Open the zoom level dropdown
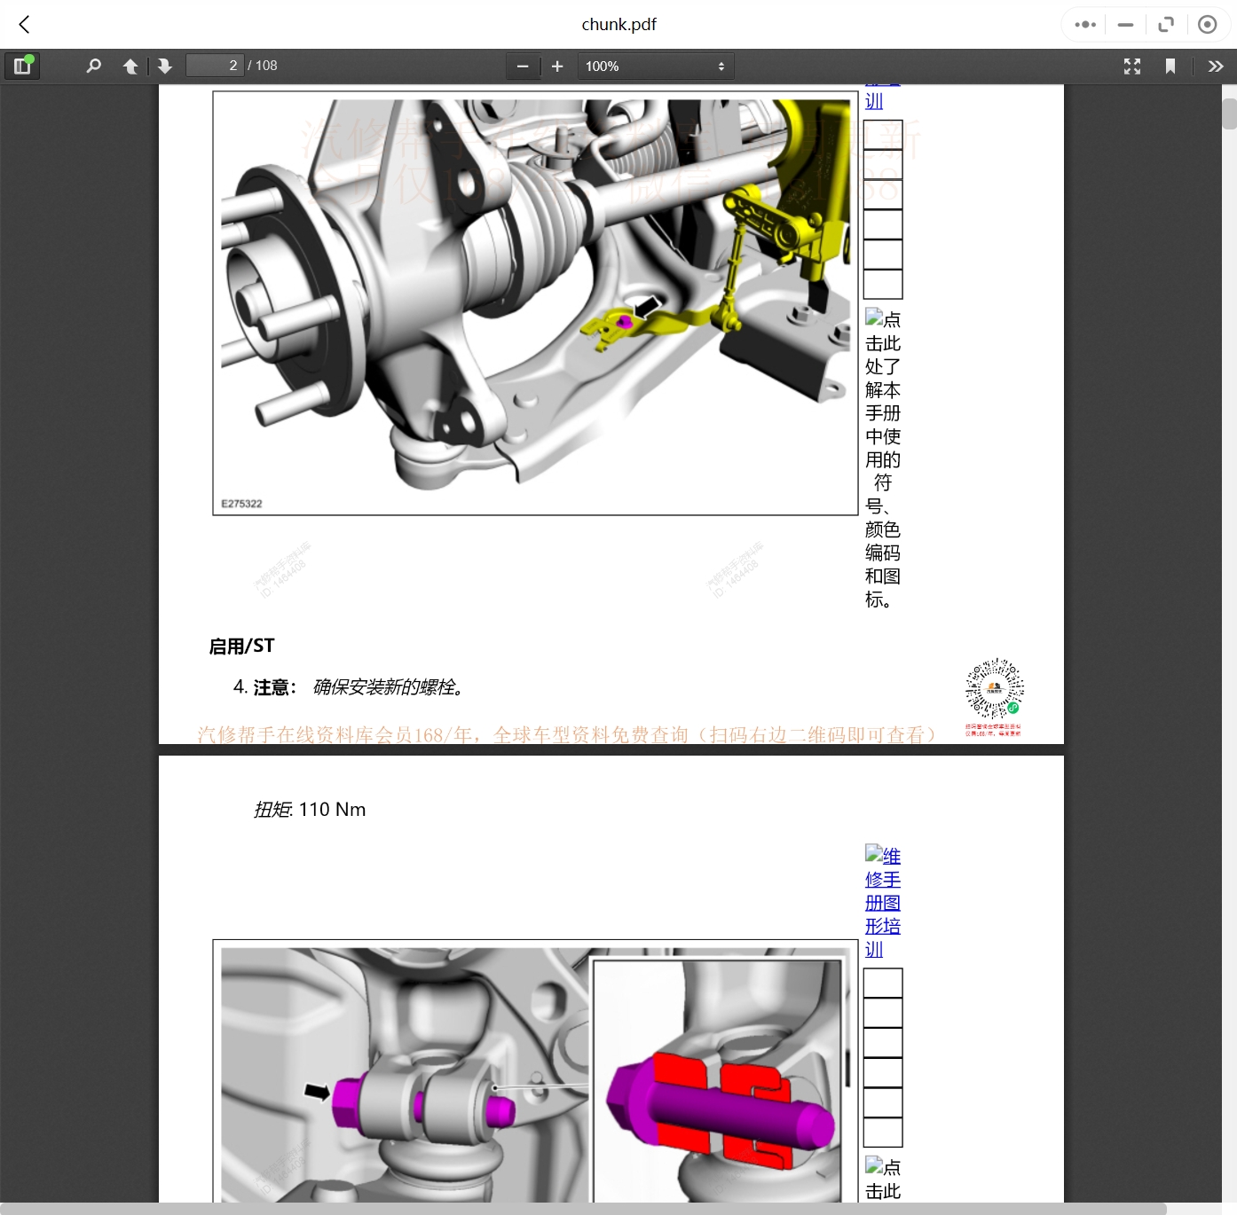This screenshot has height=1215, width=1237. 656,66
